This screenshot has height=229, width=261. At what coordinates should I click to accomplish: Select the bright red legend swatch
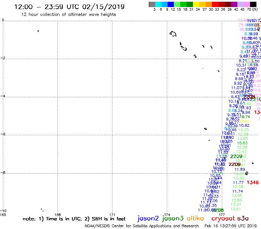click(215, 4)
